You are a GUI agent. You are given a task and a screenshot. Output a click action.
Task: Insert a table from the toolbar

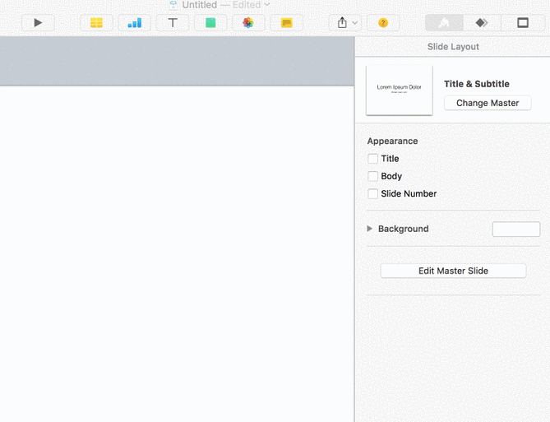(96, 23)
